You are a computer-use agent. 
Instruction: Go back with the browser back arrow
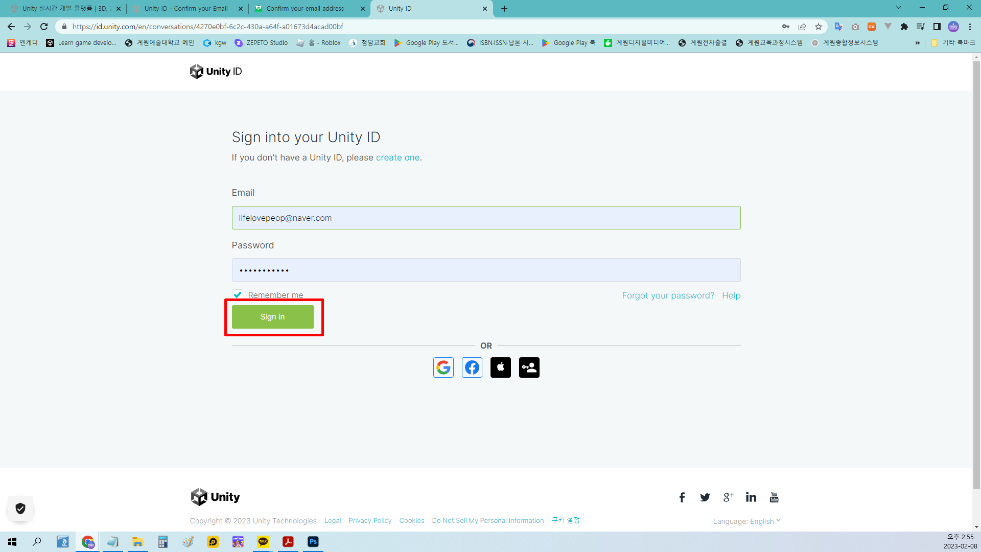click(11, 27)
